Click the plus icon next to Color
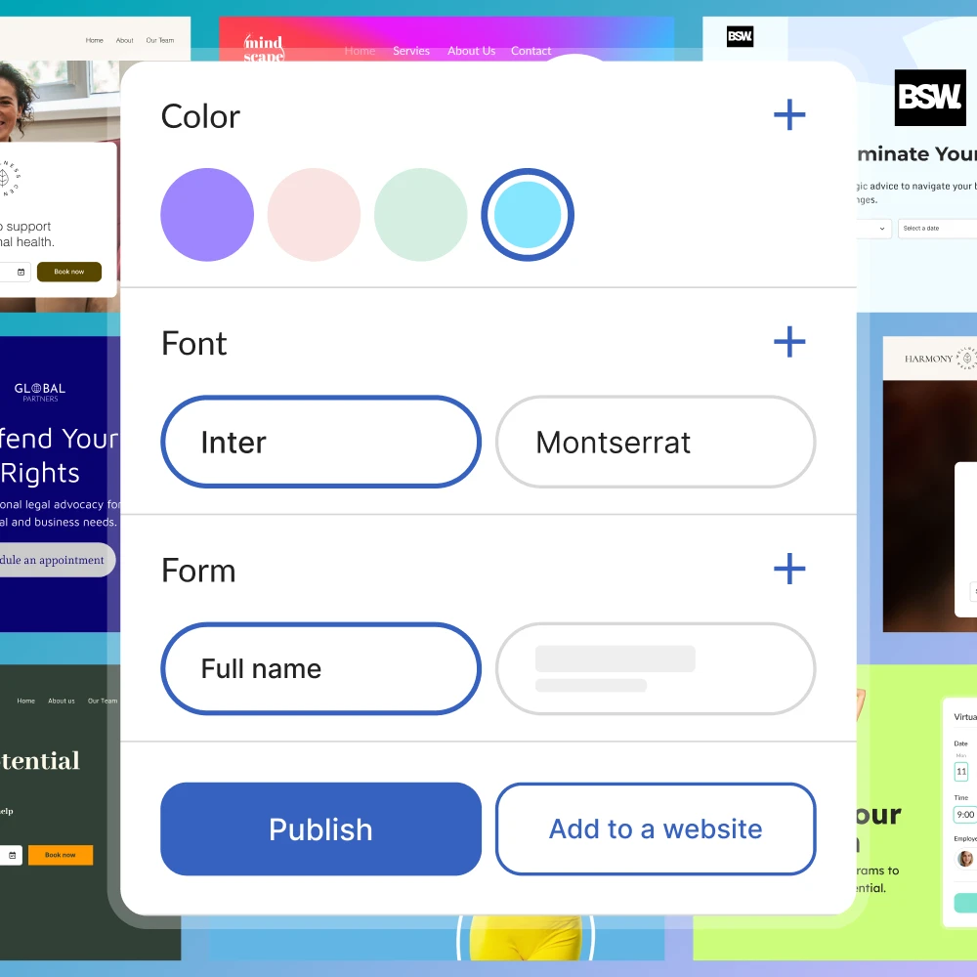 (x=789, y=114)
